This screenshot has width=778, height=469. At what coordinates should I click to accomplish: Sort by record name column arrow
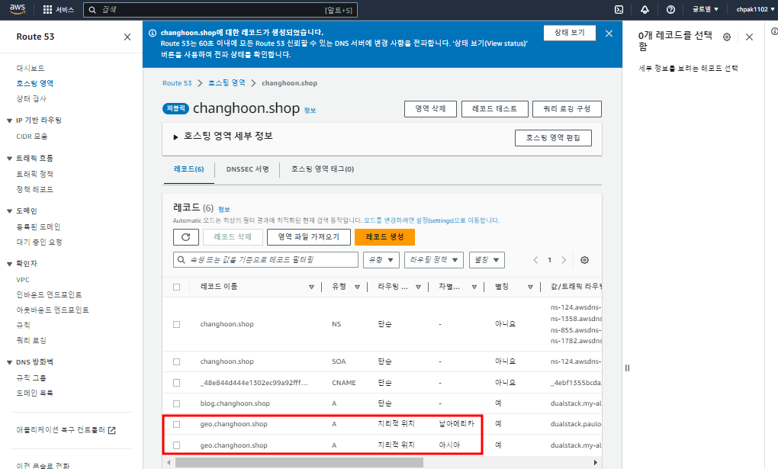pyautogui.click(x=311, y=287)
